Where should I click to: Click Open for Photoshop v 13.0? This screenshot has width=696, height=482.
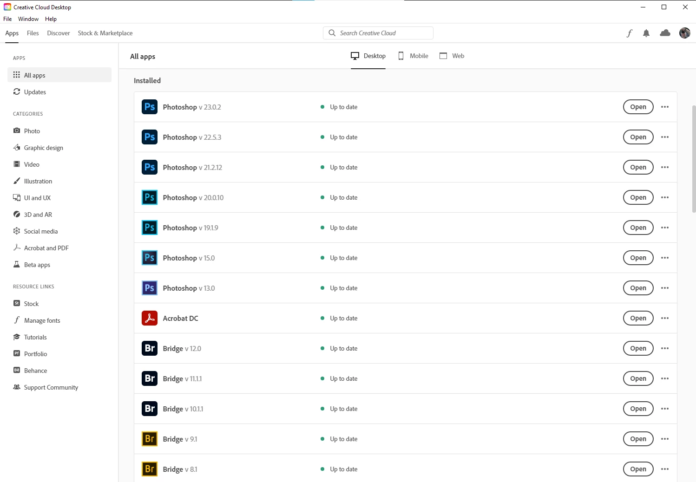pyautogui.click(x=638, y=288)
